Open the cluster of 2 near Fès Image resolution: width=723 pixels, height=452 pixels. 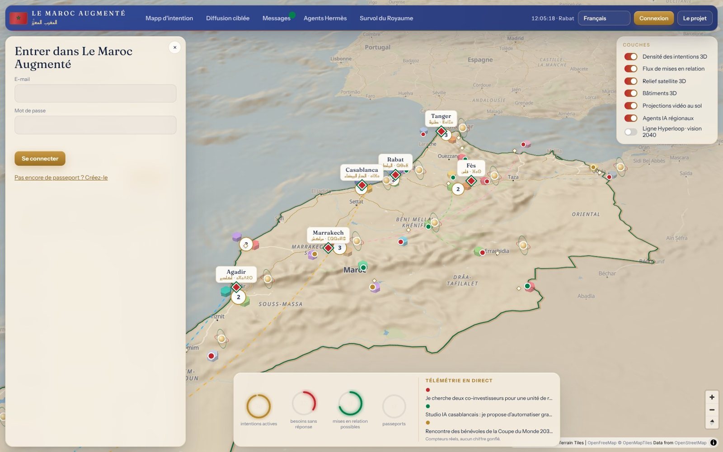pyautogui.click(x=458, y=189)
